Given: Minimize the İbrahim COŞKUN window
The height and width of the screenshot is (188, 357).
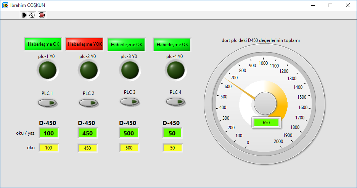Looking at the screenshot, I should pyautogui.click(x=313, y=5).
